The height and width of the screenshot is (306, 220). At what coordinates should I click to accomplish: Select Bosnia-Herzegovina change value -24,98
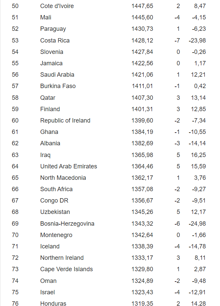(x=197, y=223)
